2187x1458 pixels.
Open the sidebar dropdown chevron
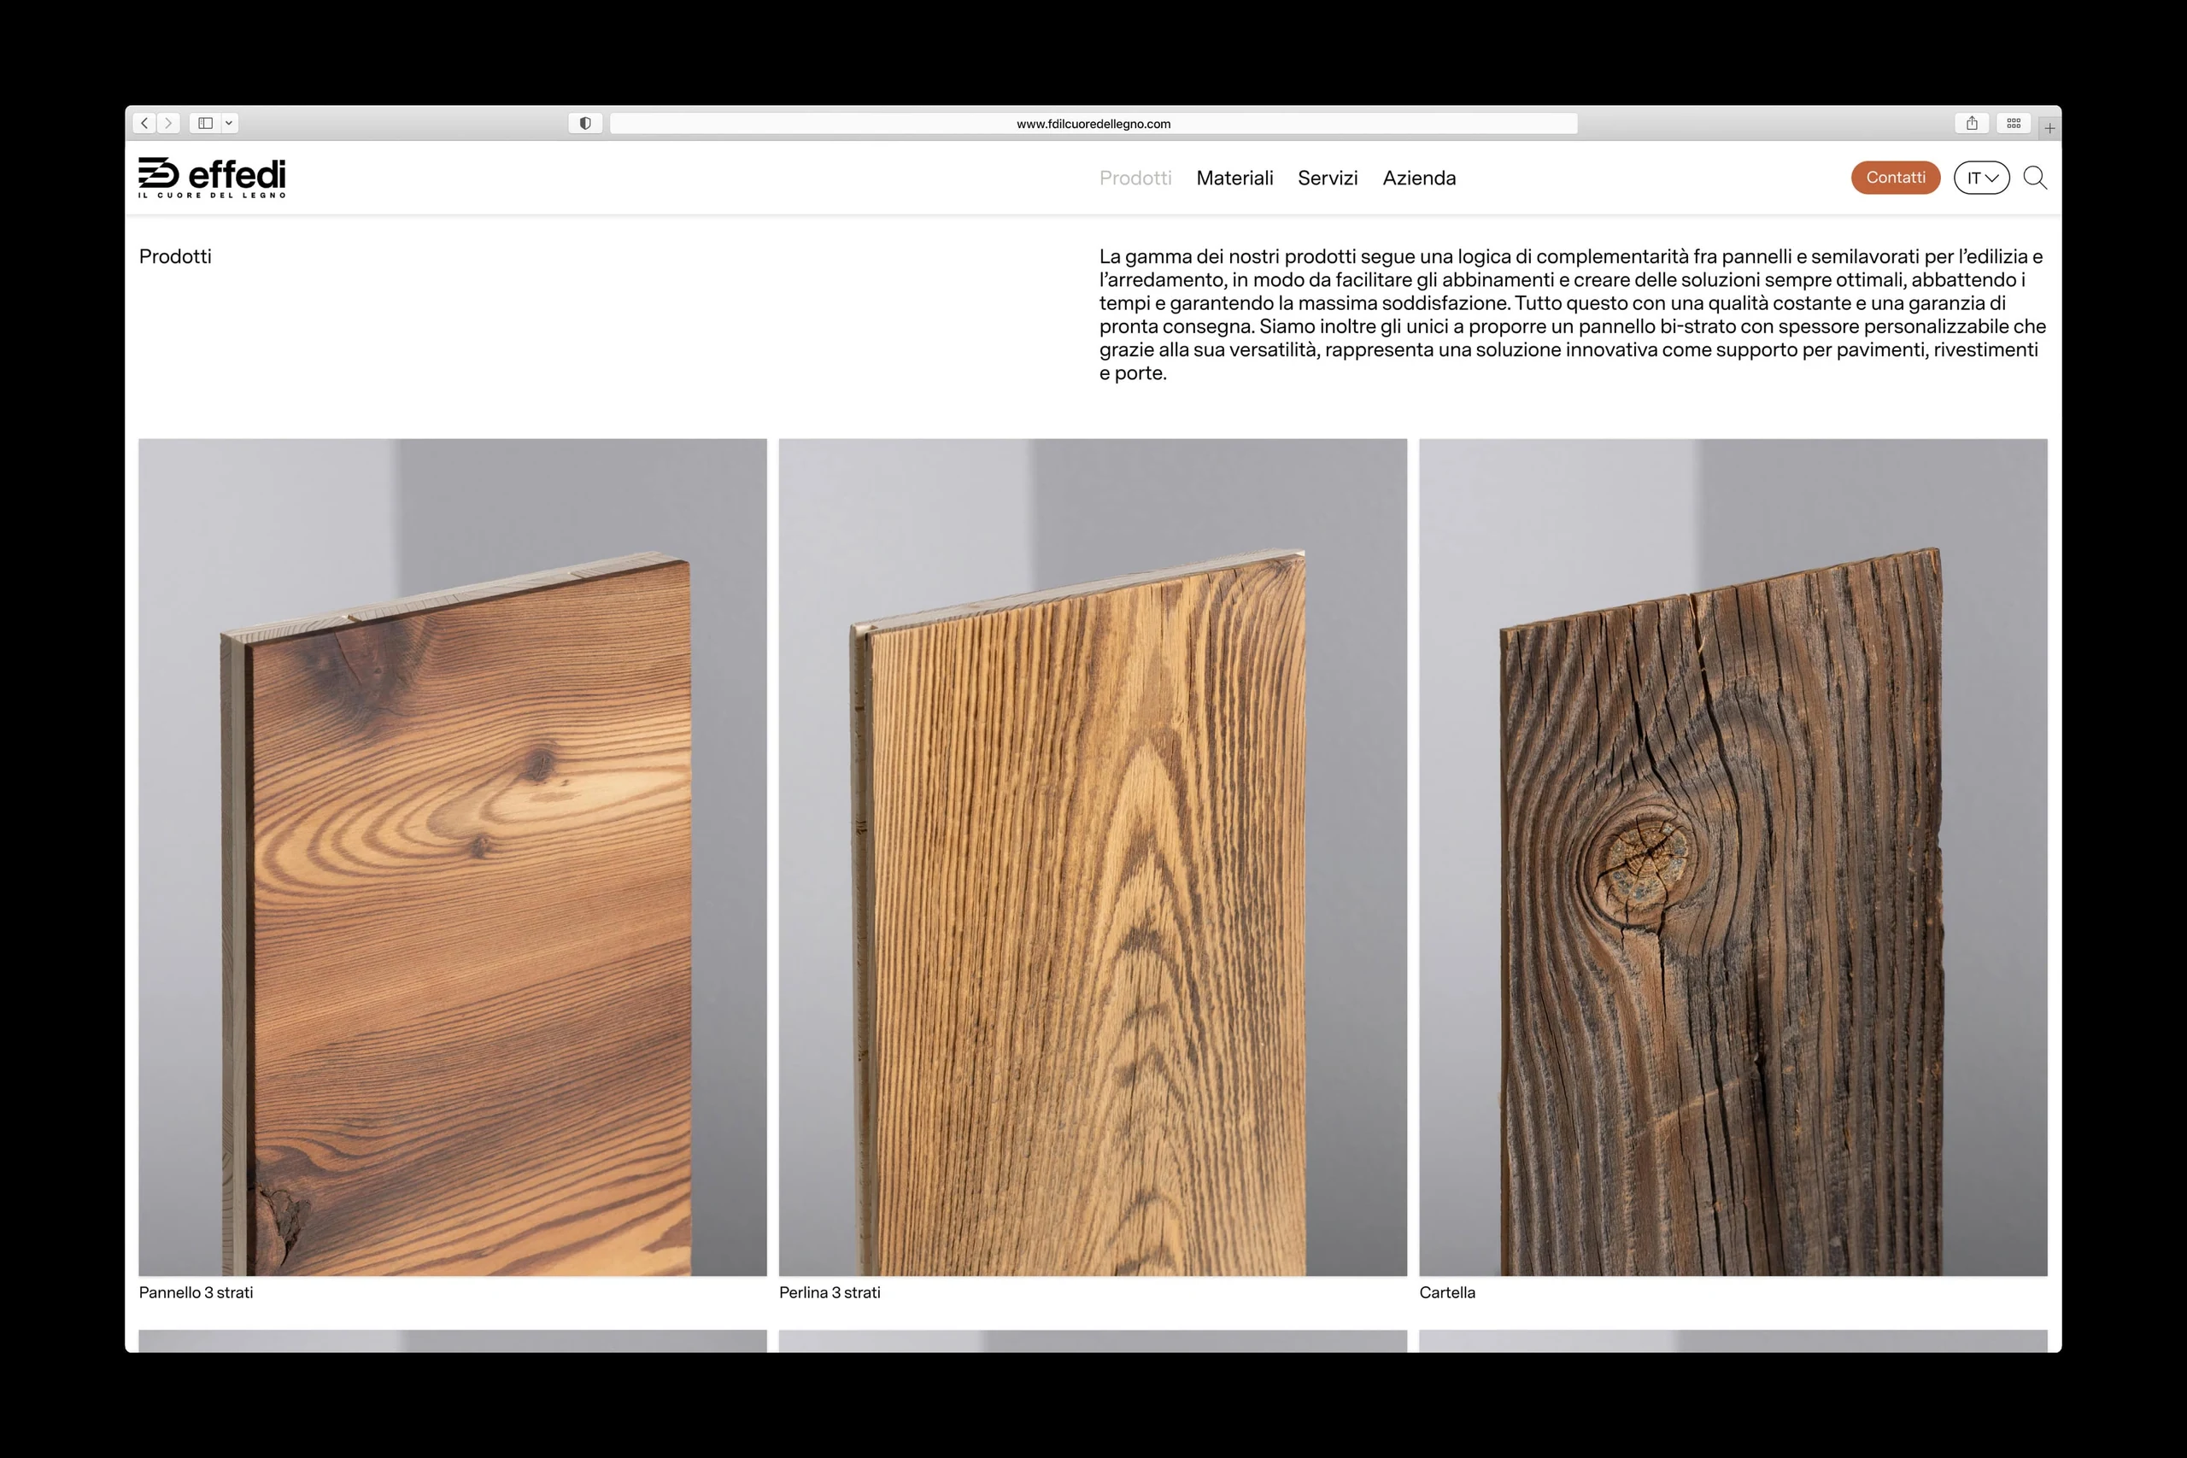click(229, 123)
